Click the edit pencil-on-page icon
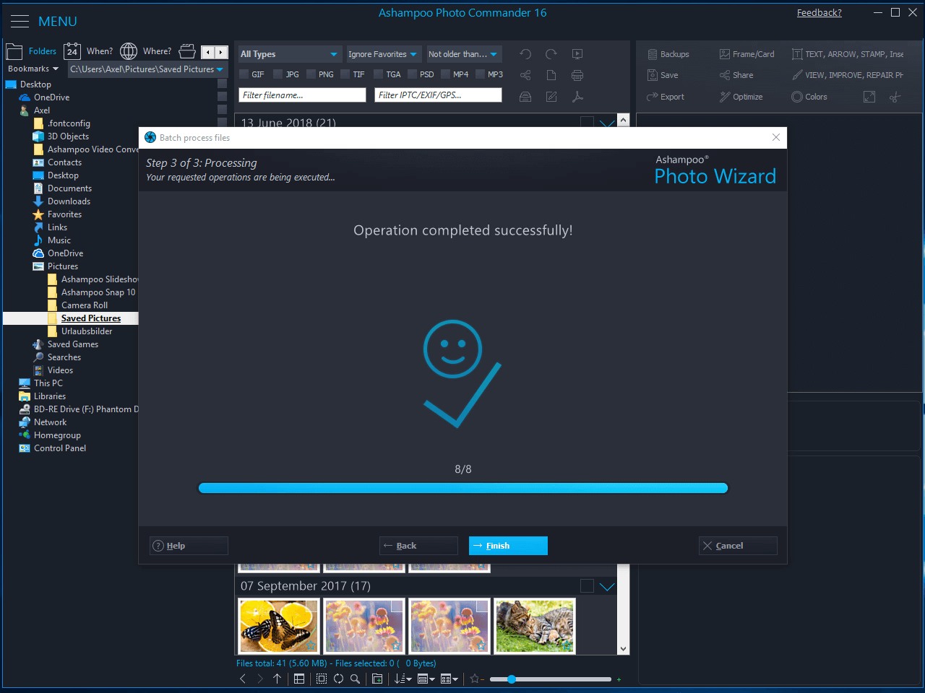Screen dimensions: 925x693 coord(551,97)
